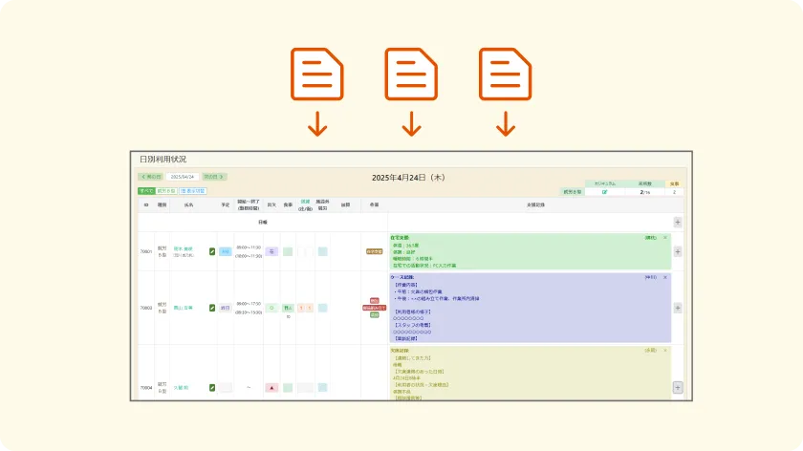Add a support record for user 70801
The image size is (803, 451).
tap(678, 251)
